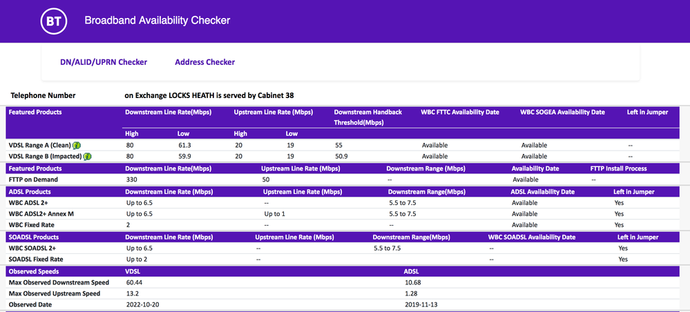Click ADSL observed date 2019-11-13
The height and width of the screenshot is (312, 690).
tap(421, 304)
